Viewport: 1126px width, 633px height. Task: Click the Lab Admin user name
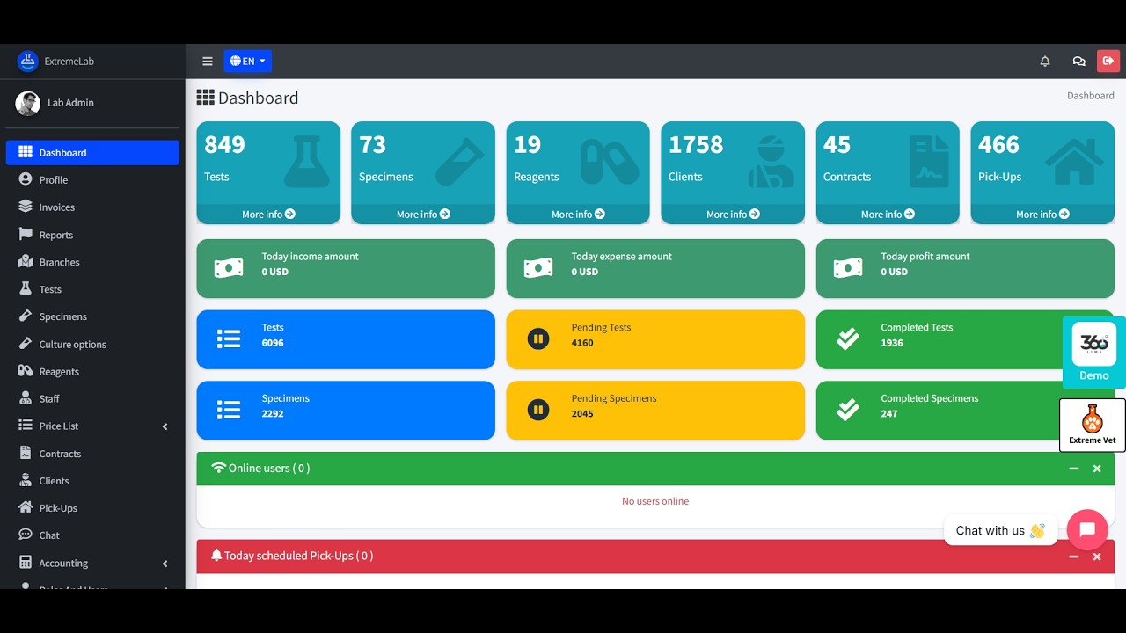tap(70, 103)
